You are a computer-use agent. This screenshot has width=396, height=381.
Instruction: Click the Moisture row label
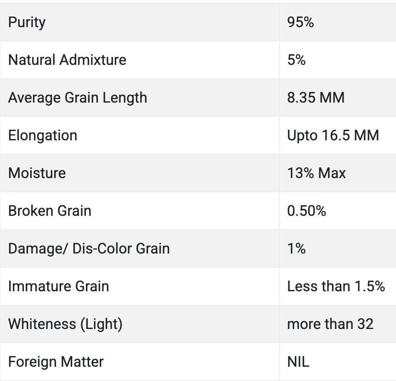(37, 173)
